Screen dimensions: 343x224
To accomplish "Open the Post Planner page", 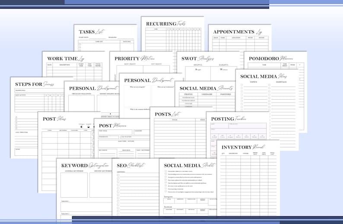I will pos(122,138).
